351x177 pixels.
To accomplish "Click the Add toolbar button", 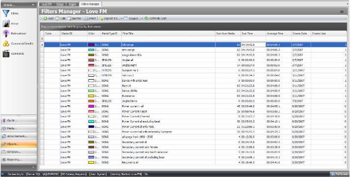I will (48, 18).
